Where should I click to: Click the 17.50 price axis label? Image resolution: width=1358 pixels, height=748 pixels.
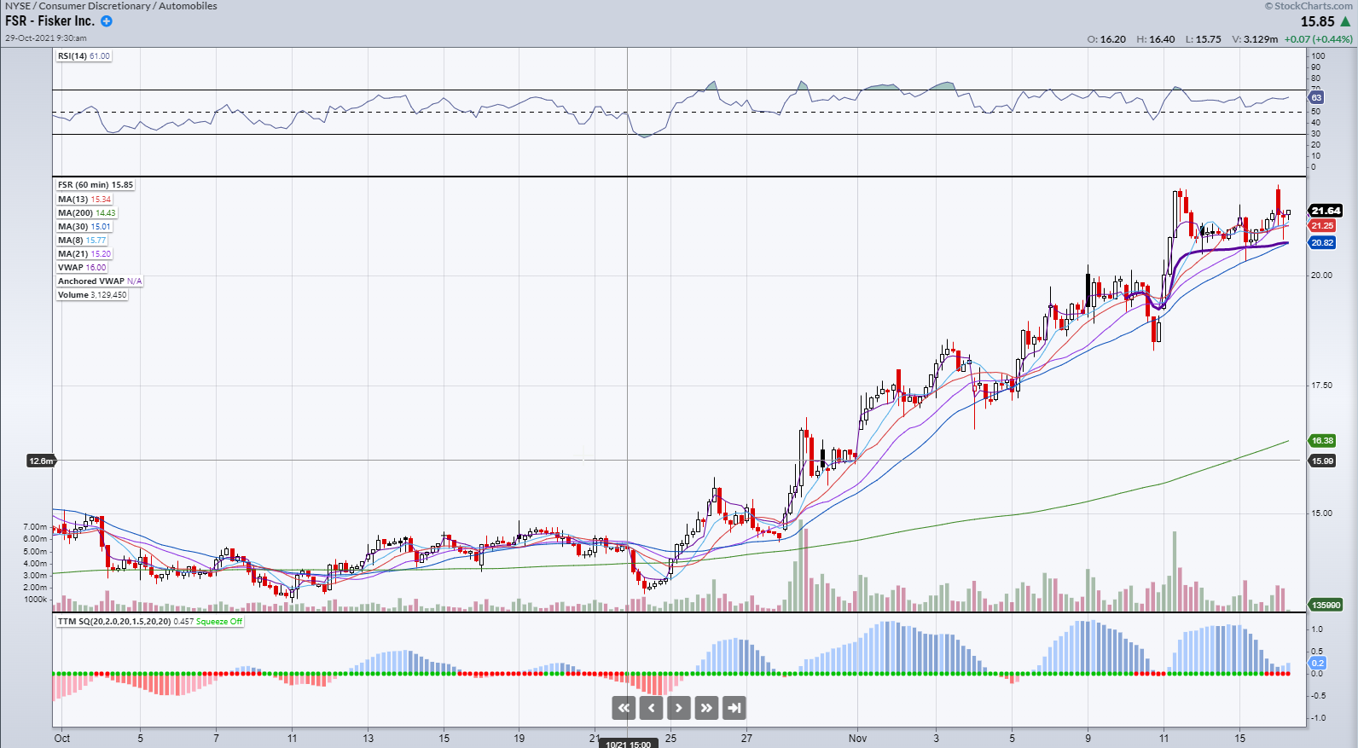[x=1321, y=386]
